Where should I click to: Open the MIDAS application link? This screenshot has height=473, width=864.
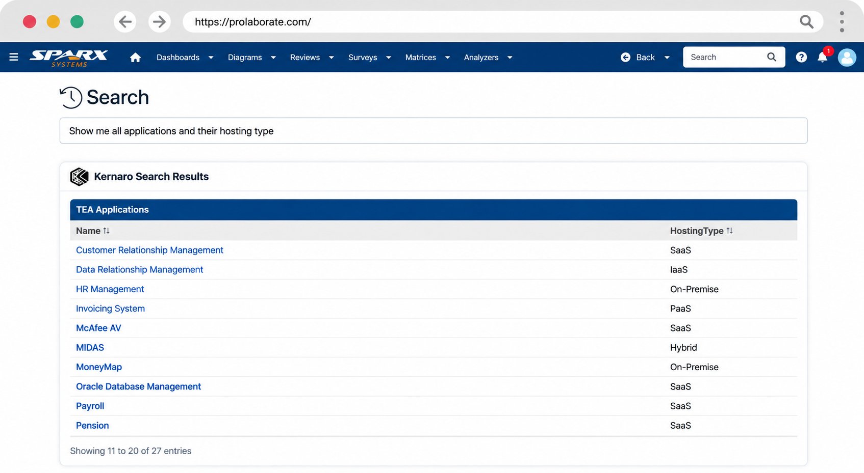90,348
